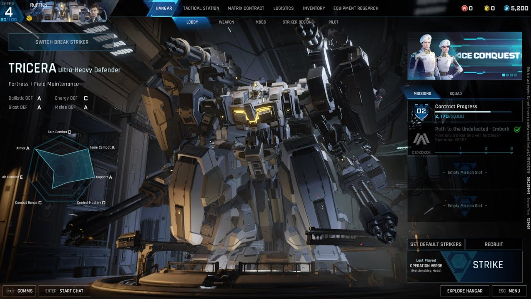Open the Ace Conquest event banner
The image size is (531, 299).
[465, 56]
